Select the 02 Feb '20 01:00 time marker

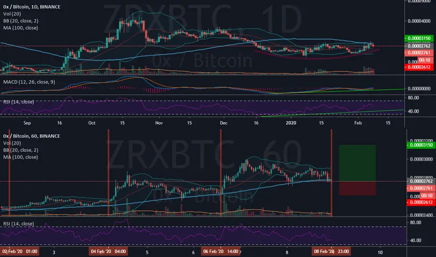click(20, 251)
